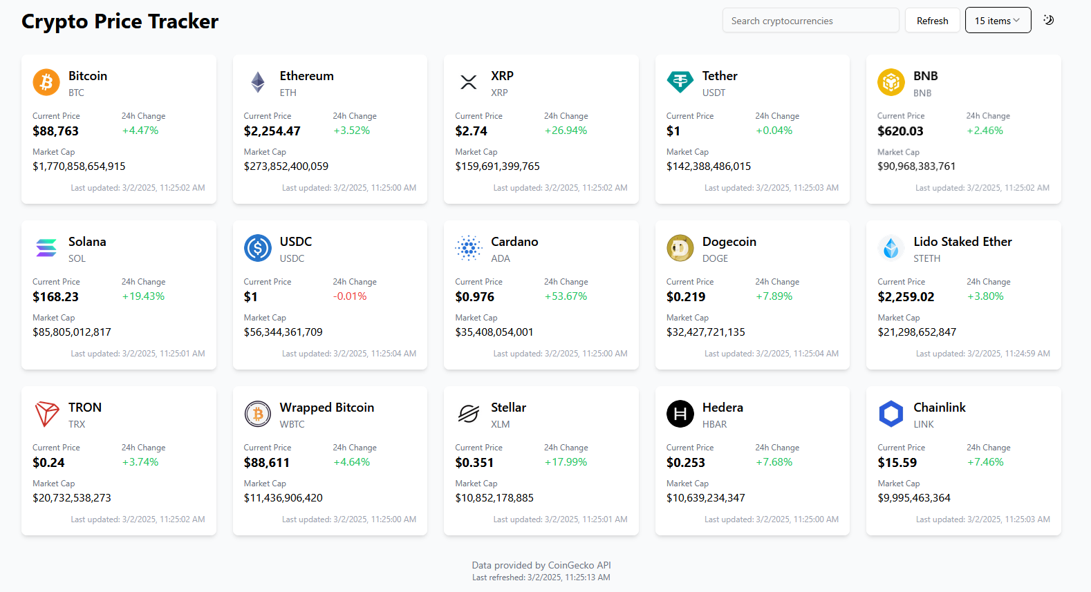Click TRON's price $0.24
The height and width of the screenshot is (592, 1091).
(x=48, y=463)
